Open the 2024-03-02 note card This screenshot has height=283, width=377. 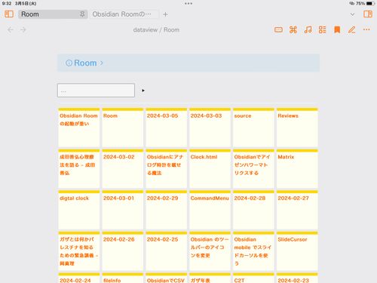(x=123, y=169)
